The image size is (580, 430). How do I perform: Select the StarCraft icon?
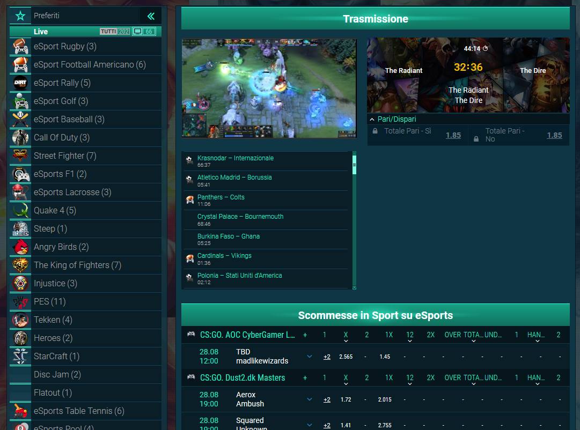(x=20, y=356)
